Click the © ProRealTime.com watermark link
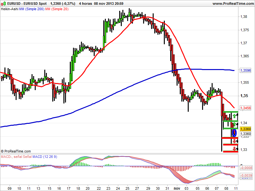Image resolution: width=255 pixels, height=191 pixels. (15, 150)
